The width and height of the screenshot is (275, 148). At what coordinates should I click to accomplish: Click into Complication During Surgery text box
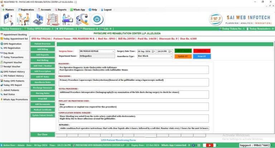point(134,119)
